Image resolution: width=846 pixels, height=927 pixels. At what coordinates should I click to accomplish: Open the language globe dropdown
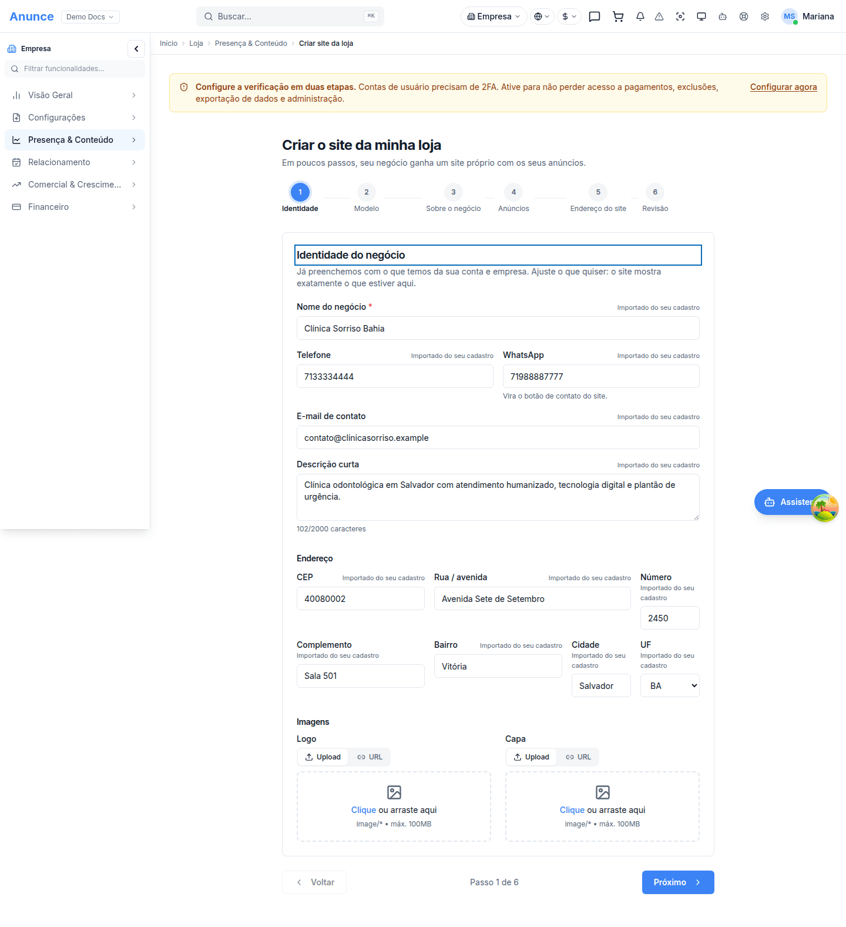(542, 16)
